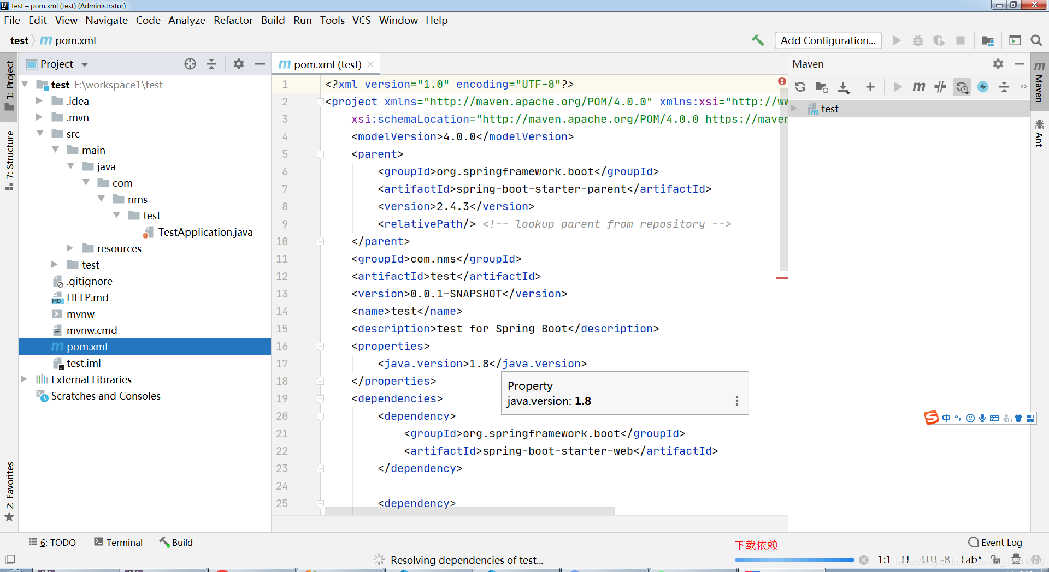Open the Event Log
Viewport: 1049px width, 572px height.
coord(995,542)
